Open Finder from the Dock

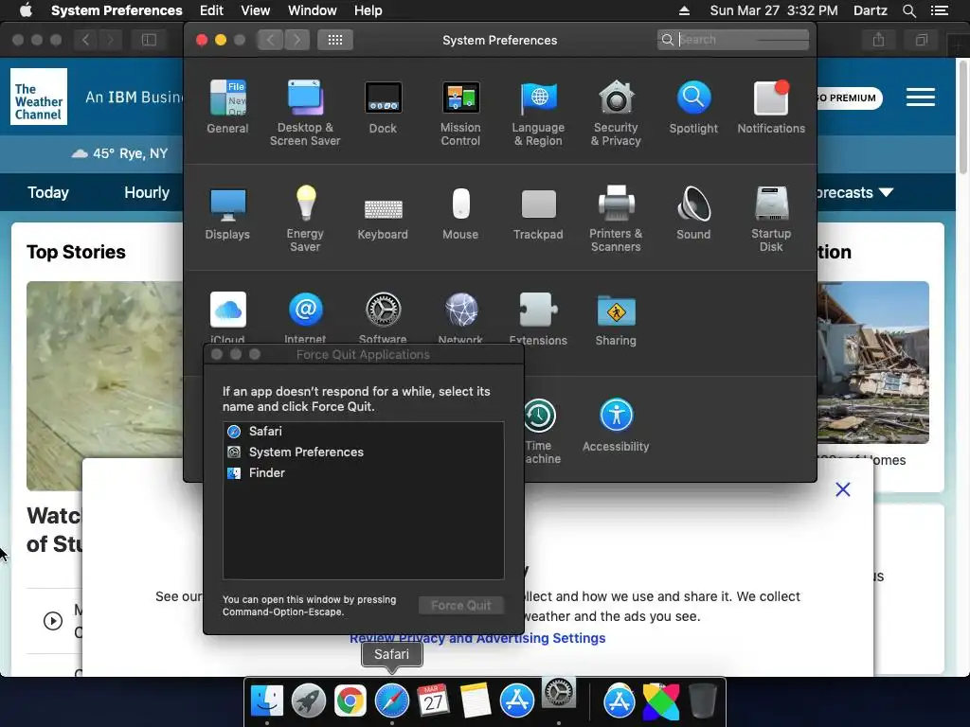(266, 701)
